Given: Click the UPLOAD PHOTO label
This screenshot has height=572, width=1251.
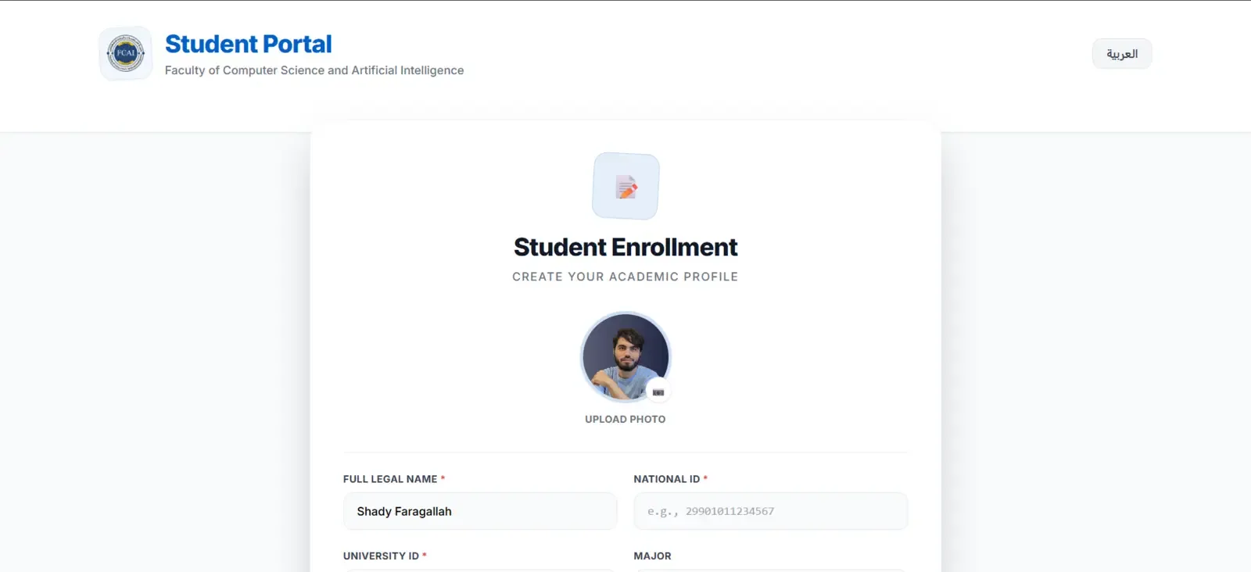Looking at the screenshot, I should (x=625, y=420).
